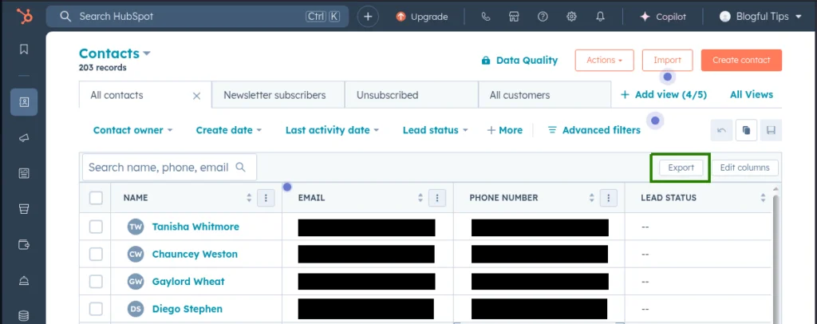Image resolution: width=817 pixels, height=324 pixels.
Task: Open the settings gear icon
Action: [x=571, y=17]
